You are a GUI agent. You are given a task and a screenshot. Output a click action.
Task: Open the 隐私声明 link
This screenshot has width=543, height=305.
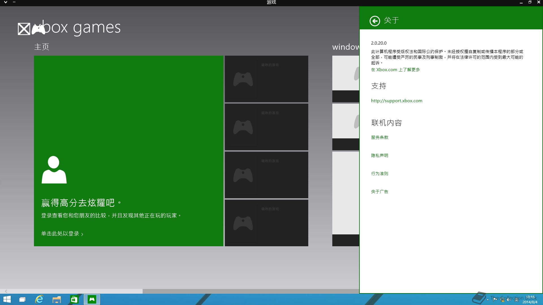pyautogui.click(x=380, y=156)
